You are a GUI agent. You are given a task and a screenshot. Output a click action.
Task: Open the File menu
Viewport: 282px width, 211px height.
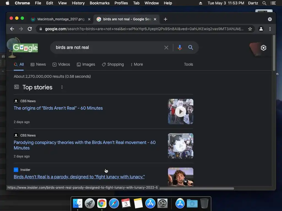click(x=38, y=3)
